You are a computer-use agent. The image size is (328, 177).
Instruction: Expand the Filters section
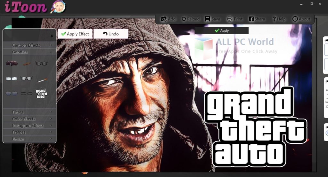(x=29, y=112)
